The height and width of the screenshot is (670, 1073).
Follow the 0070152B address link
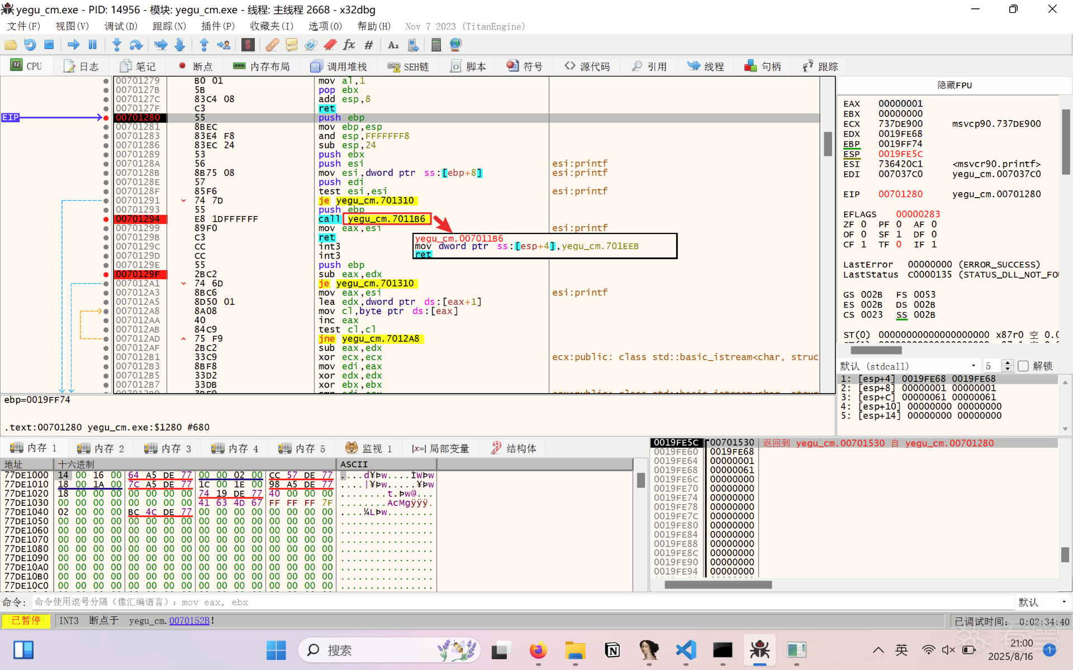189,620
